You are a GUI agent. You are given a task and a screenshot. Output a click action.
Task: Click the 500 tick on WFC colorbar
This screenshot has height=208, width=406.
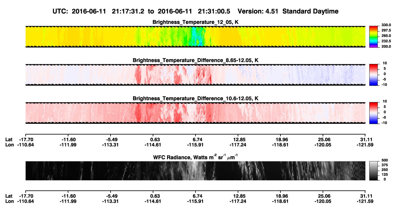(384, 160)
